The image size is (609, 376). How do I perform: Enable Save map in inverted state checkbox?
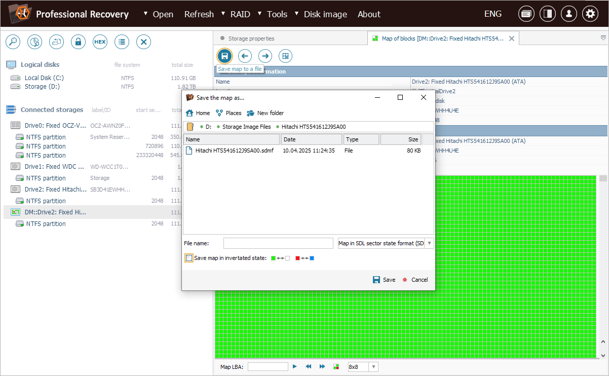[x=189, y=258]
